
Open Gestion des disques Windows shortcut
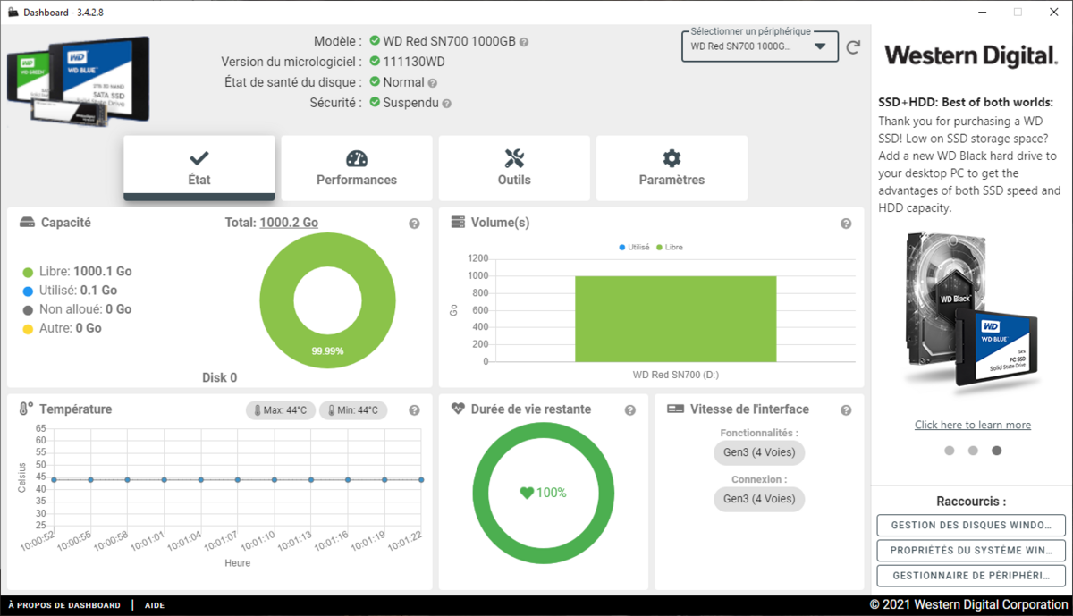[972, 525]
